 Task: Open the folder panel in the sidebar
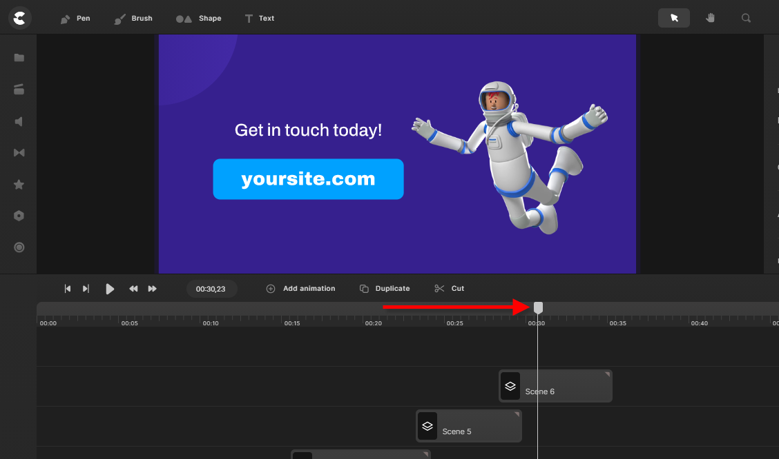pos(19,58)
